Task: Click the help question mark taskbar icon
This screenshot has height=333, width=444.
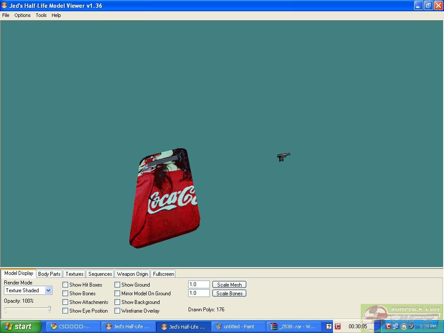Action: [329, 326]
